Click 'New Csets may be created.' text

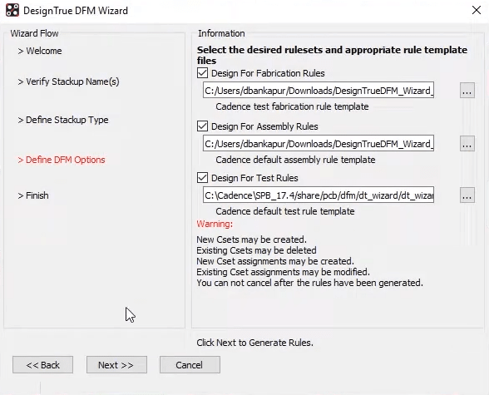(252, 239)
